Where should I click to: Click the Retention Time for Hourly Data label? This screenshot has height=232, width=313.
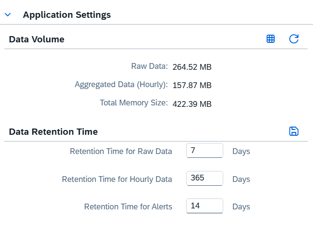[x=117, y=179]
